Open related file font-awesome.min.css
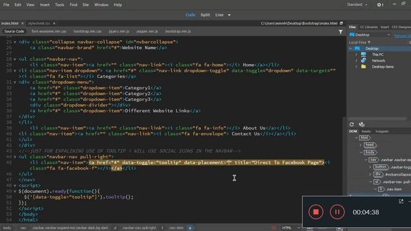The height and width of the screenshot is (231, 411). (49, 31)
